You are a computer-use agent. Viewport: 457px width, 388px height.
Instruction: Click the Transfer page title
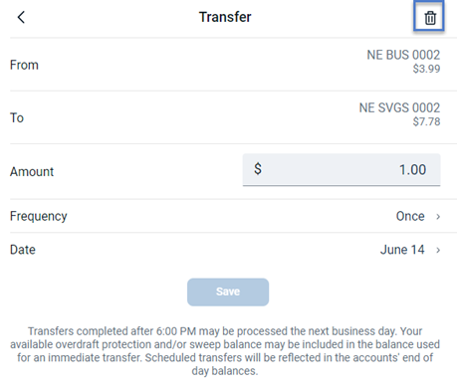[225, 17]
